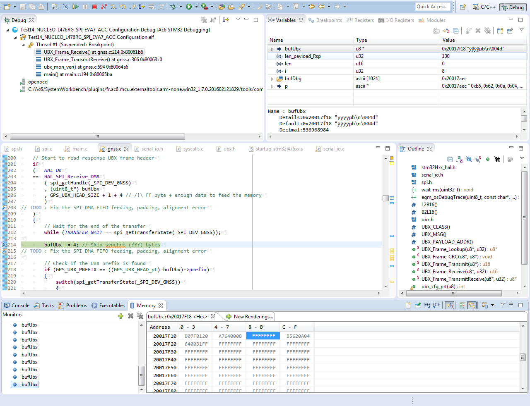Click the Import memory 1010 icon
This screenshot has height=406, width=530.
[x=427, y=306]
